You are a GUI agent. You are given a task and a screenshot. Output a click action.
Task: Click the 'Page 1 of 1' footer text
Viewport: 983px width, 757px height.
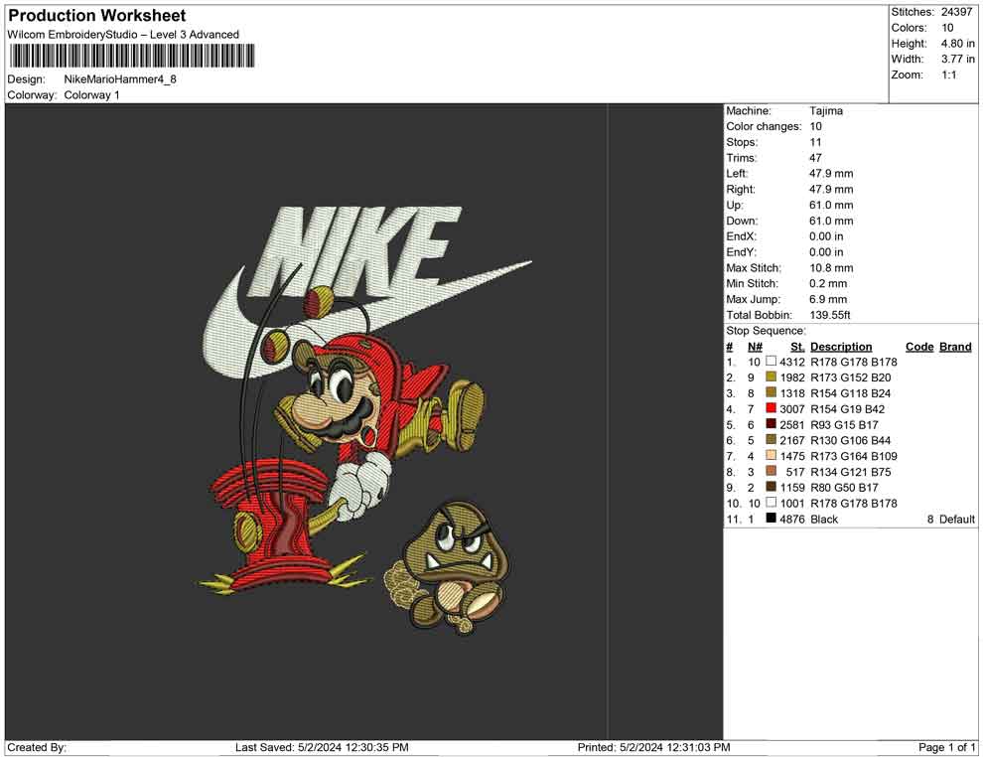tap(946, 747)
